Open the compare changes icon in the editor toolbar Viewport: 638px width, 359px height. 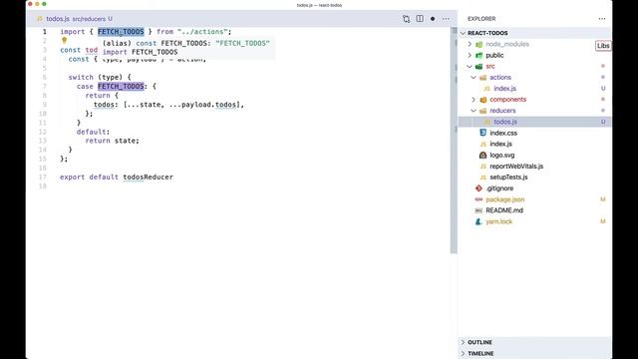(406, 19)
